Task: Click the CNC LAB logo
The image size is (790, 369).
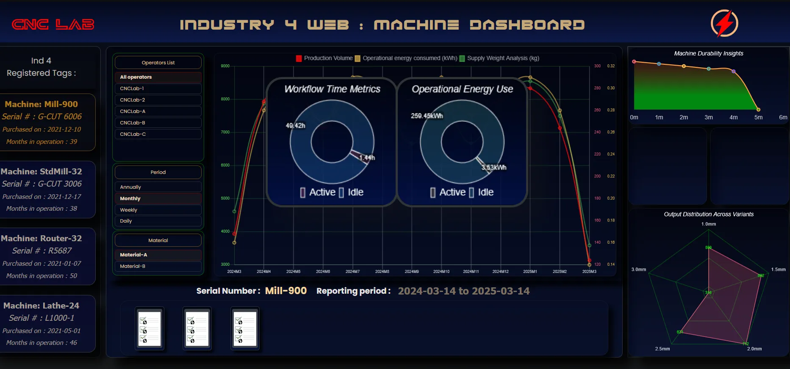Action: click(53, 25)
